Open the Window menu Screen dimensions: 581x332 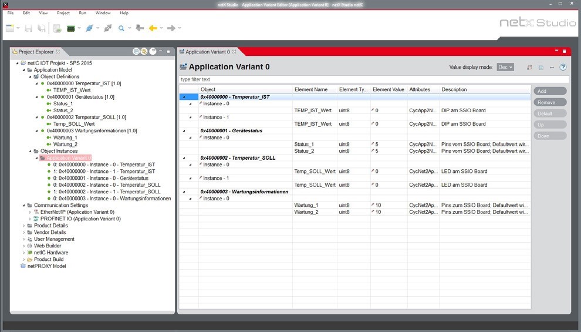pos(103,12)
